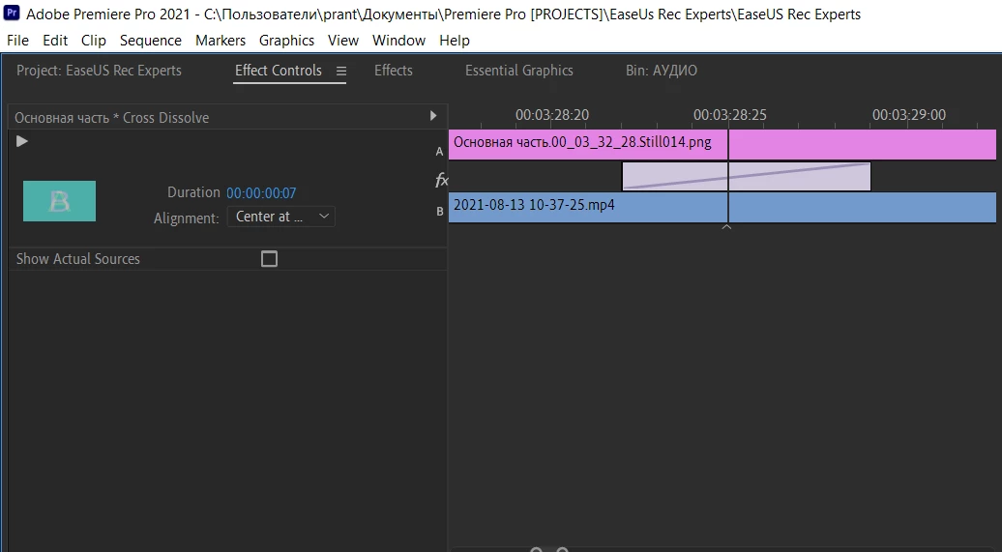Select the Effect Controls tab
This screenshot has height=552, width=1002.
(x=278, y=71)
